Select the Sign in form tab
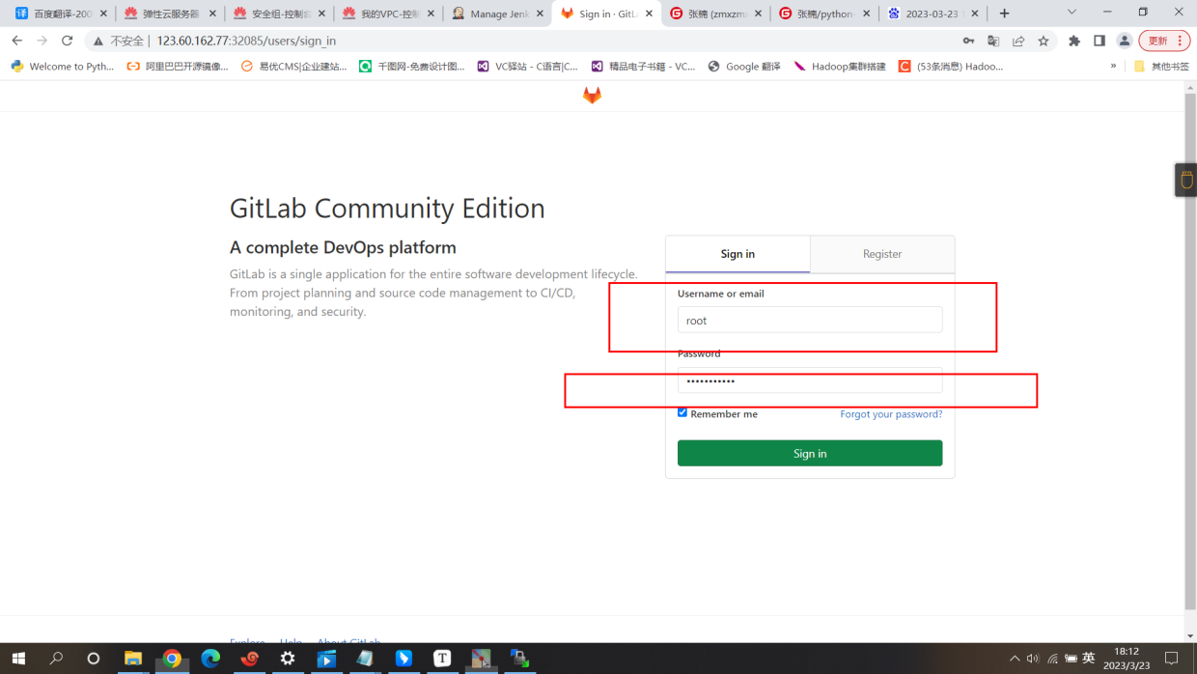Screen dimensions: 1197x674 738,254
